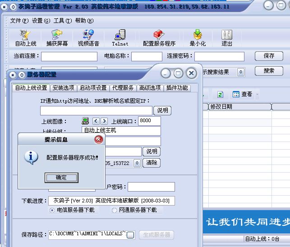The image size is (290, 247).
Task: Click 确定 in the 提示信息 dialog
Action: [61, 178]
